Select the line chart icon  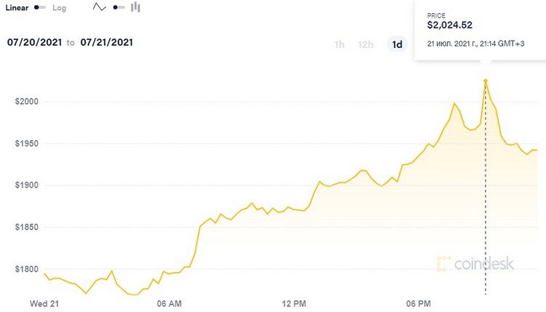(x=100, y=7)
